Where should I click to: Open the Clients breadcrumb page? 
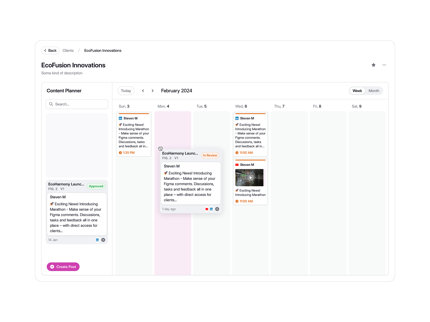coord(68,50)
